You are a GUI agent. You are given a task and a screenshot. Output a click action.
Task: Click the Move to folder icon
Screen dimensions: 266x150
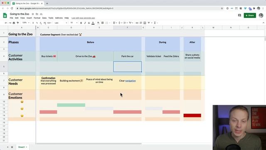(x=37, y=14)
